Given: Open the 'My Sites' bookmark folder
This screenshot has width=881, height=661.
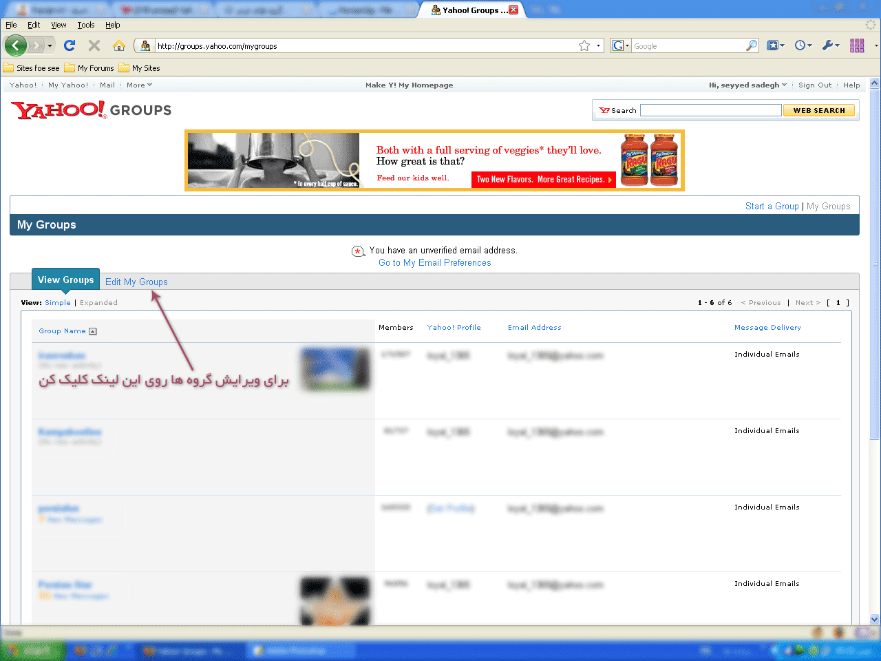Looking at the screenshot, I should point(140,68).
